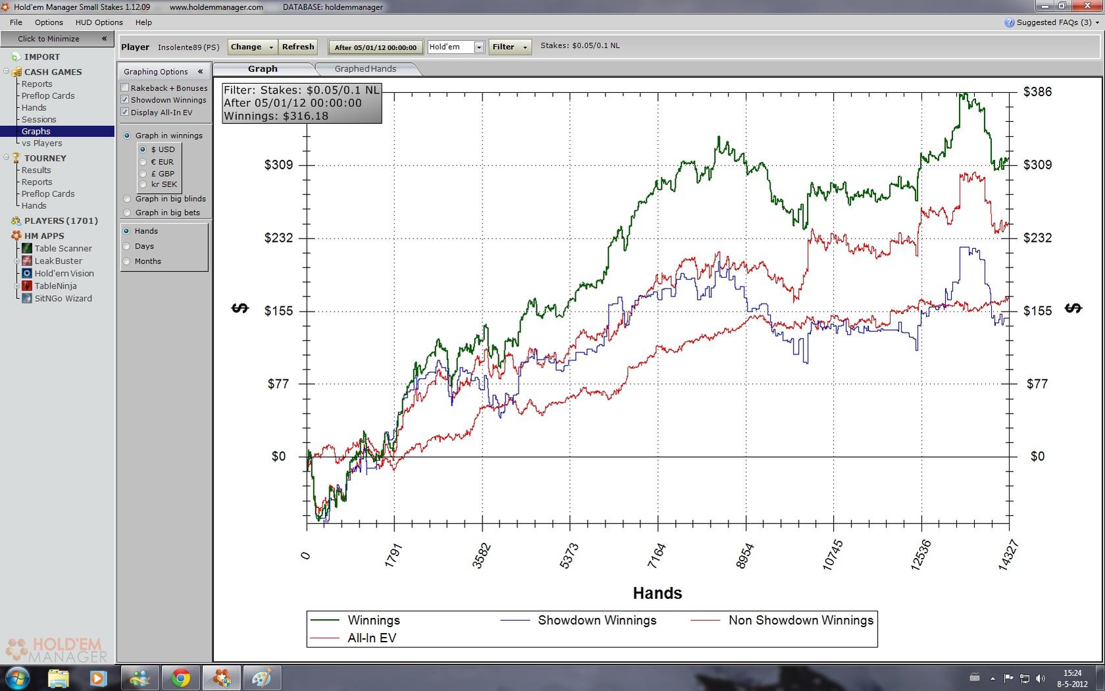Collapse the Graphing Options panel arrows
Viewport: 1105px width, 691px height.
click(201, 71)
